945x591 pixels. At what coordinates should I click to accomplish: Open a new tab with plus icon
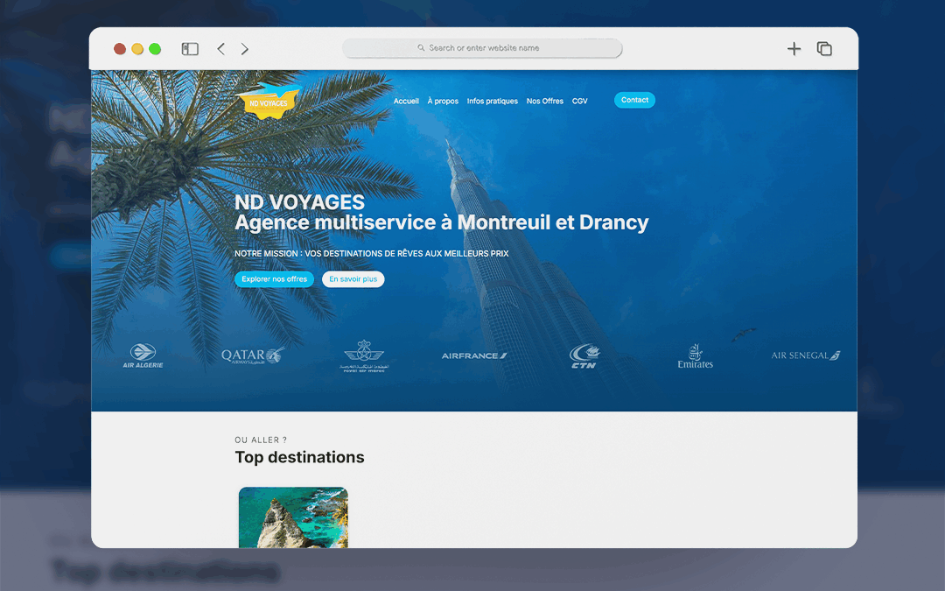pyautogui.click(x=794, y=49)
